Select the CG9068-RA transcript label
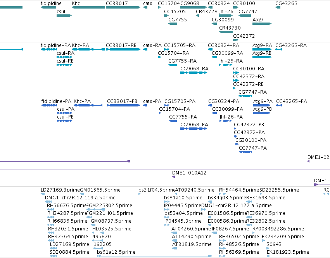Screen dimensions: 330x258 click(194, 68)
